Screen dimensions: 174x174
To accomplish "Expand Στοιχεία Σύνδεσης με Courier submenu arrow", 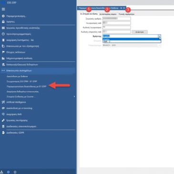I will click(x=74, y=97).
